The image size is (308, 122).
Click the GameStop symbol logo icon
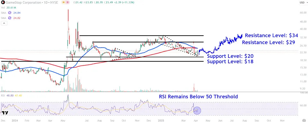pyautogui.click(x=3, y=3)
